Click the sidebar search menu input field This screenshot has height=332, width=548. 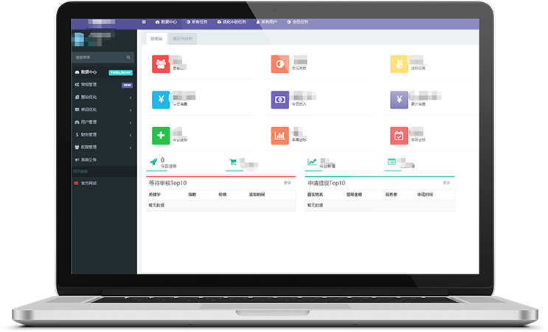[99, 57]
